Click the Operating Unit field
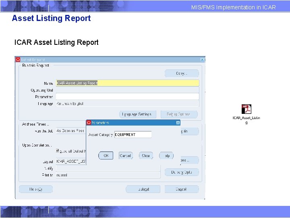 127,90
